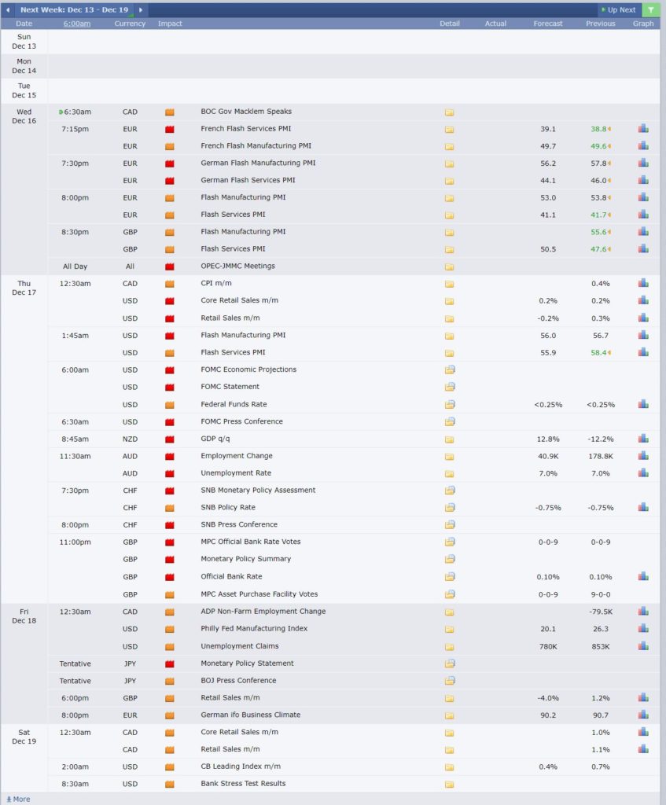Open German ifo Business Climate event
The height and width of the screenshot is (805, 666).
(251, 715)
